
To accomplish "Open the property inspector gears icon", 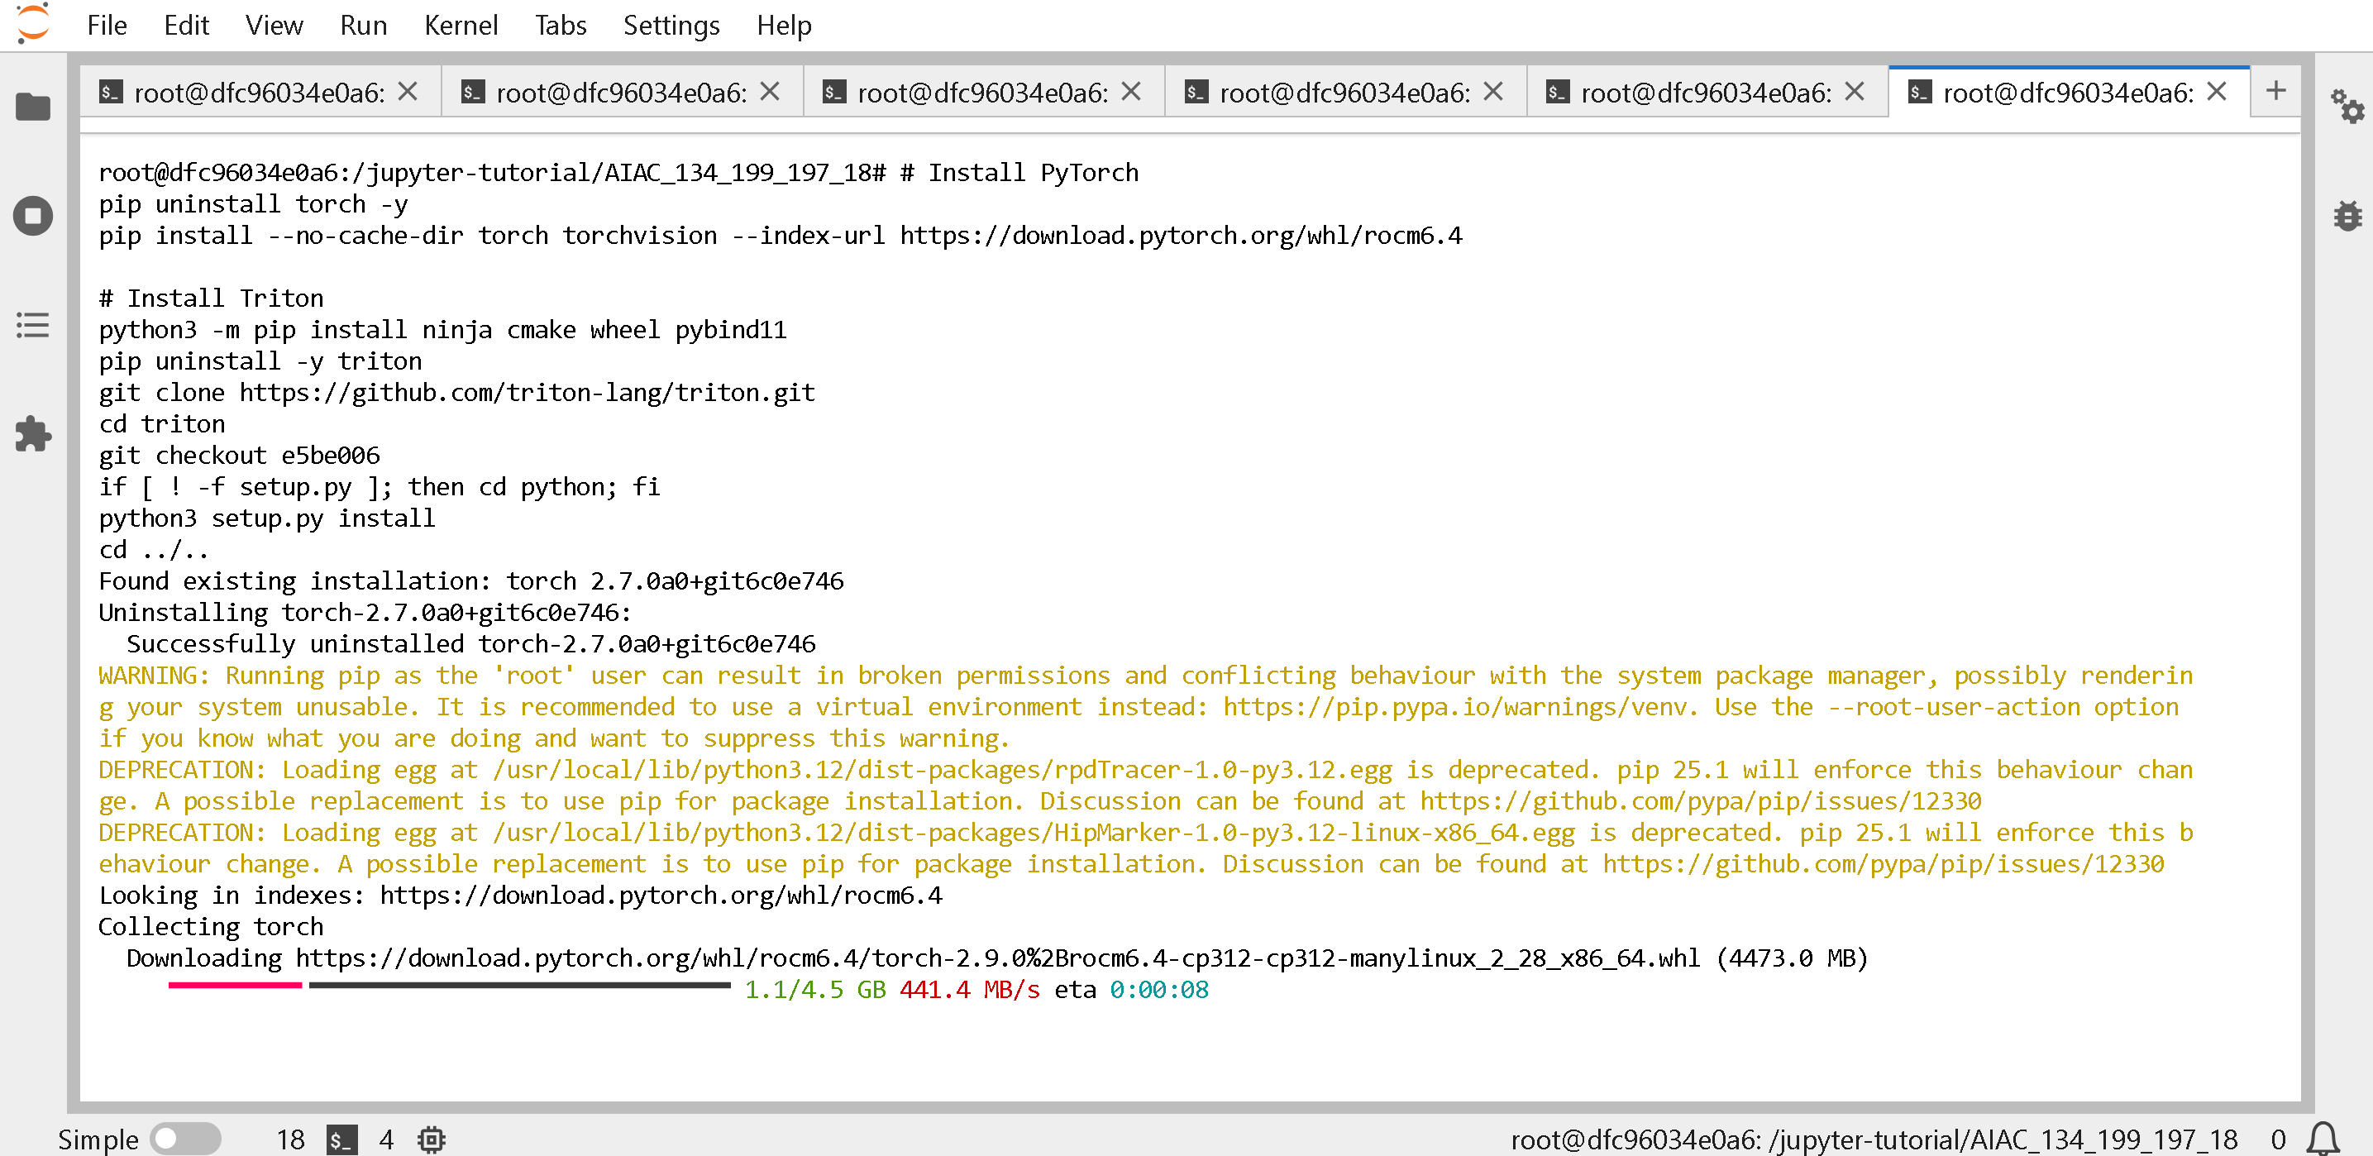I will (x=2347, y=107).
